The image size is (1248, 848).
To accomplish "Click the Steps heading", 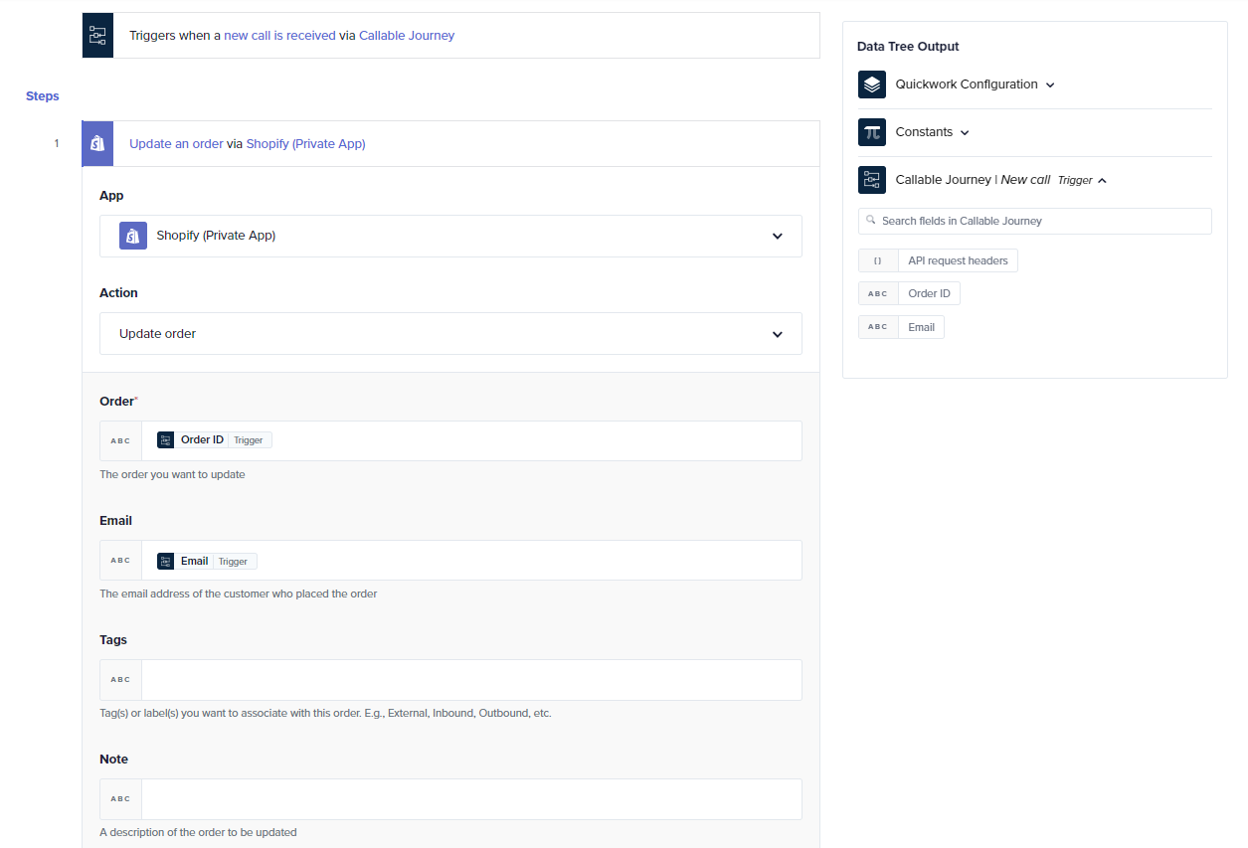I will pyautogui.click(x=43, y=96).
